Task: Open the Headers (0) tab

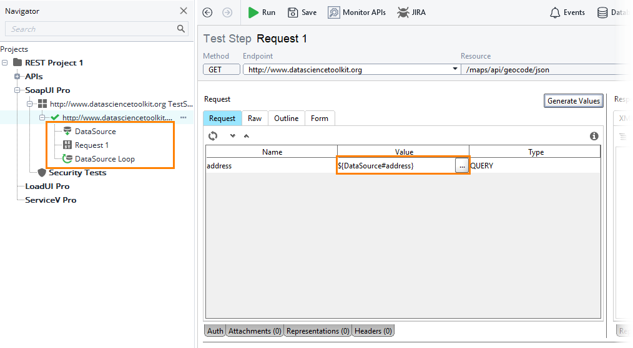Action: (373, 331)
